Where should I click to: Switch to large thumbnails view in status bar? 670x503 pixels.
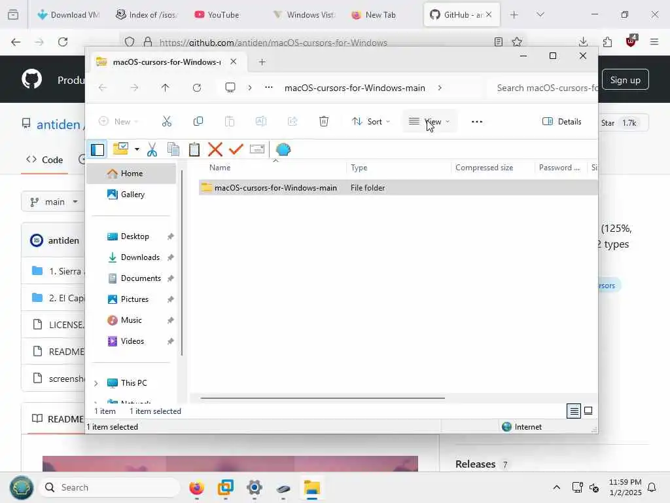(588, 411)
